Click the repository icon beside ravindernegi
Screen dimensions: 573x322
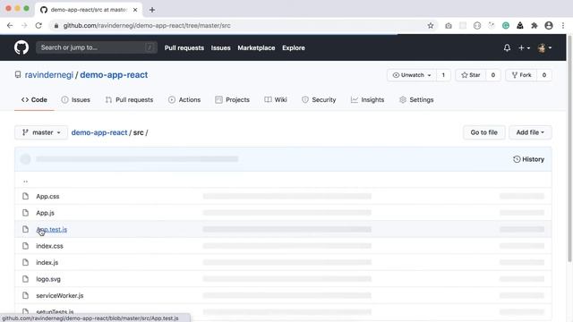click(18, 75)
